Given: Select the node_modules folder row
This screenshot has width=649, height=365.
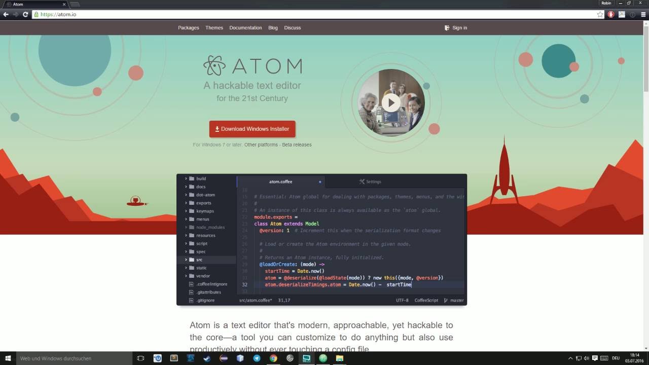Looking at the screenshot, I should pos(206,227).
